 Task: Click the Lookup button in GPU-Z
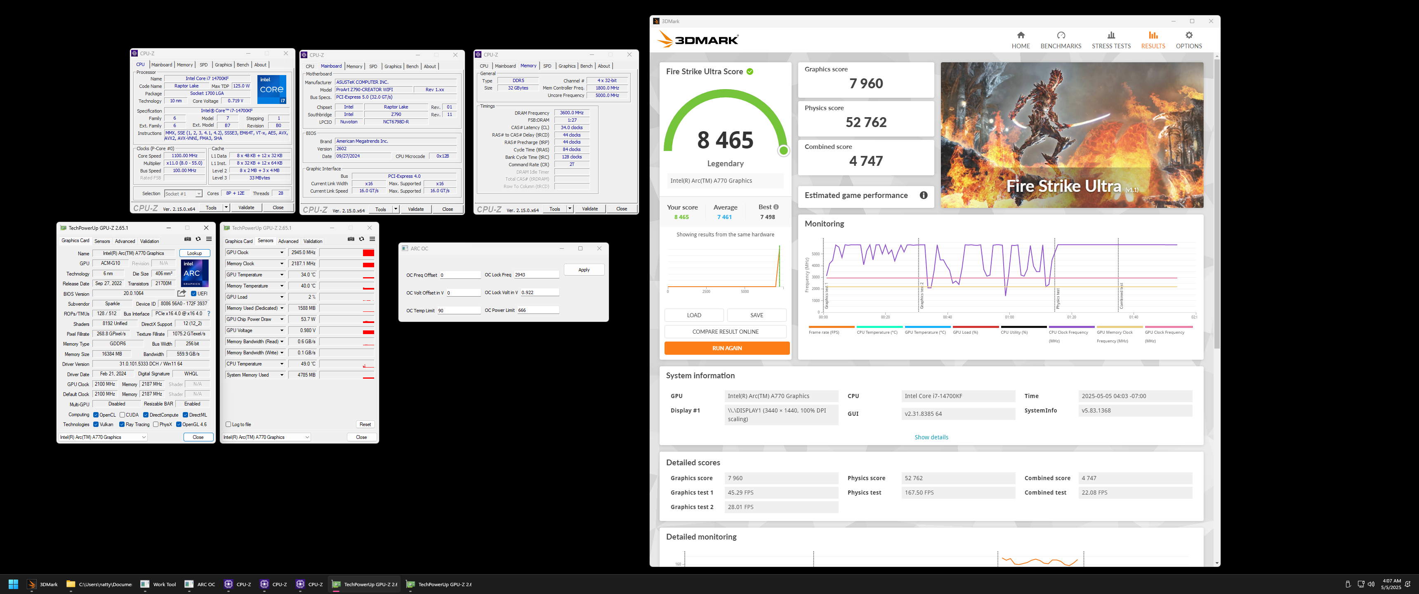point(194,253)
